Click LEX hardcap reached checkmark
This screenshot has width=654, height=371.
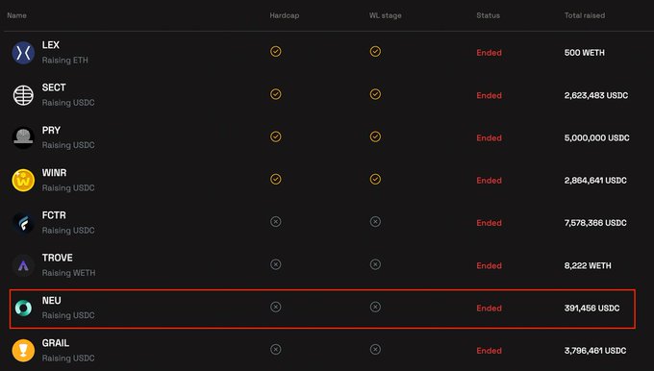275,51
